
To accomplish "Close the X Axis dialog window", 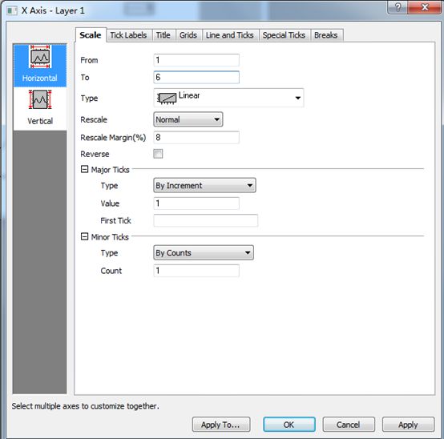I will coord(425,7).
